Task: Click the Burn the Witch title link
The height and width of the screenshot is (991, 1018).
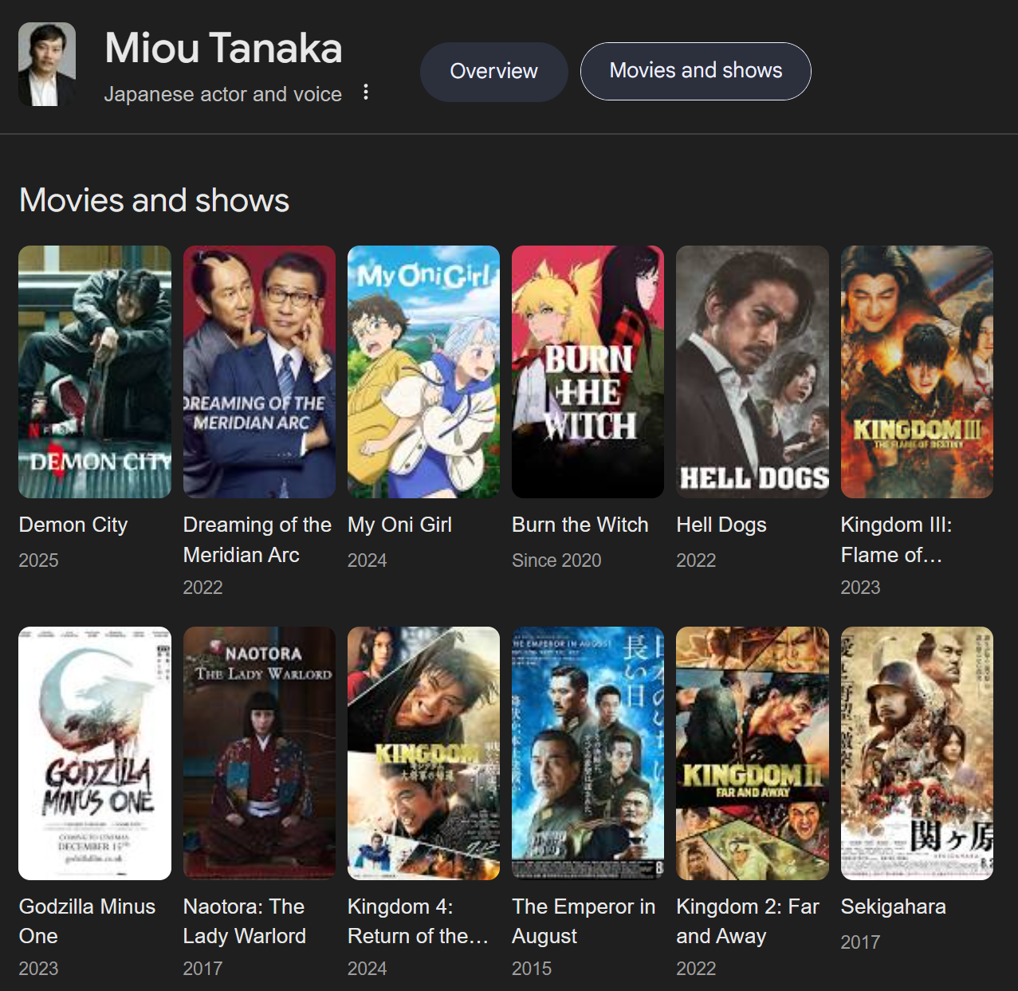Action: [580, 525]
